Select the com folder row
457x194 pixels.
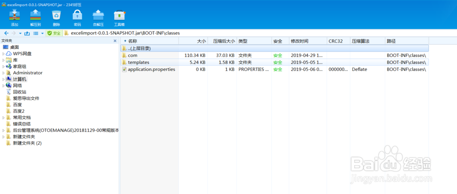tap(275, 55)
